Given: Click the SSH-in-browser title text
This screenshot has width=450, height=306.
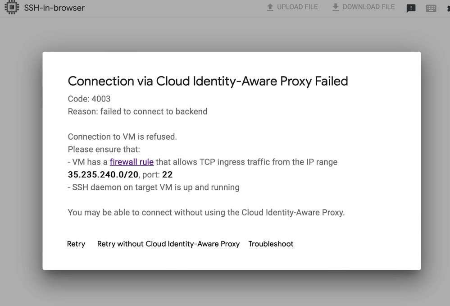Looking at the screenshot, I should (x=54, y=8).
